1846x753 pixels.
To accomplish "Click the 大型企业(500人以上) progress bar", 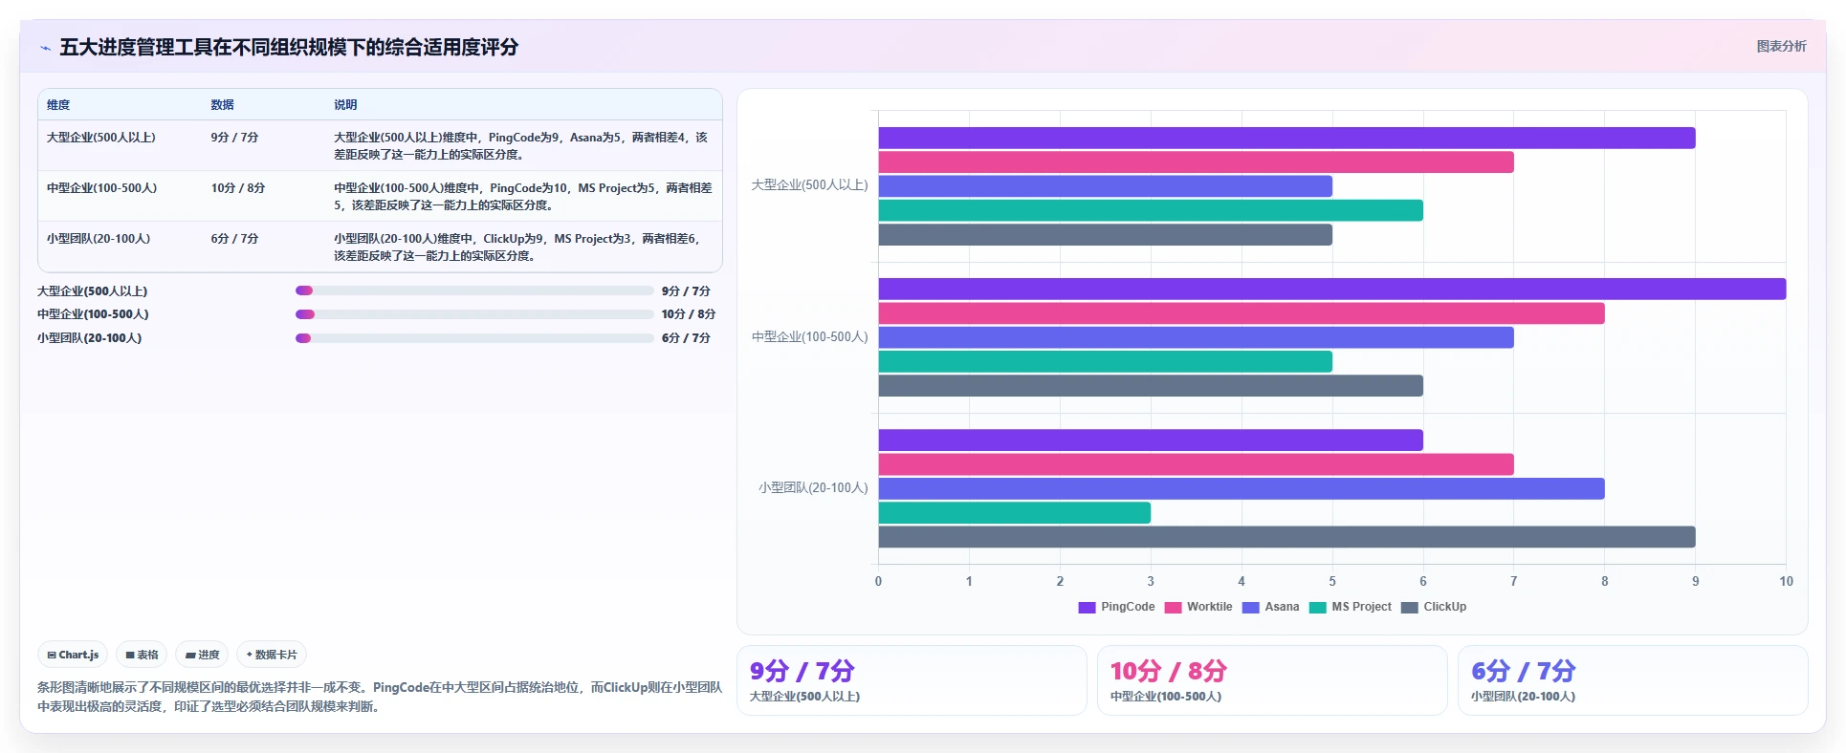I will pos(474,290).
